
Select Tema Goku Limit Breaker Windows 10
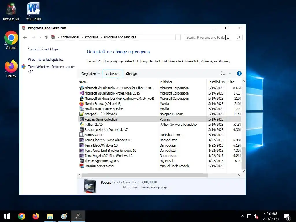click(110, 150)
